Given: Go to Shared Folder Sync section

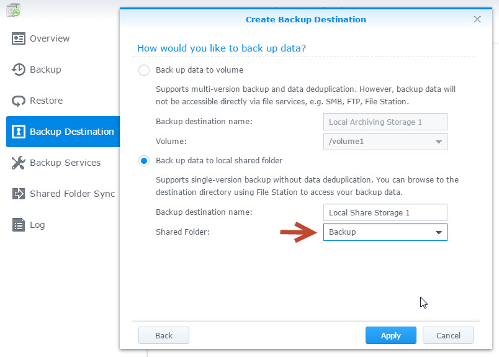Looking at the screenshot, I should coord(72,194).
